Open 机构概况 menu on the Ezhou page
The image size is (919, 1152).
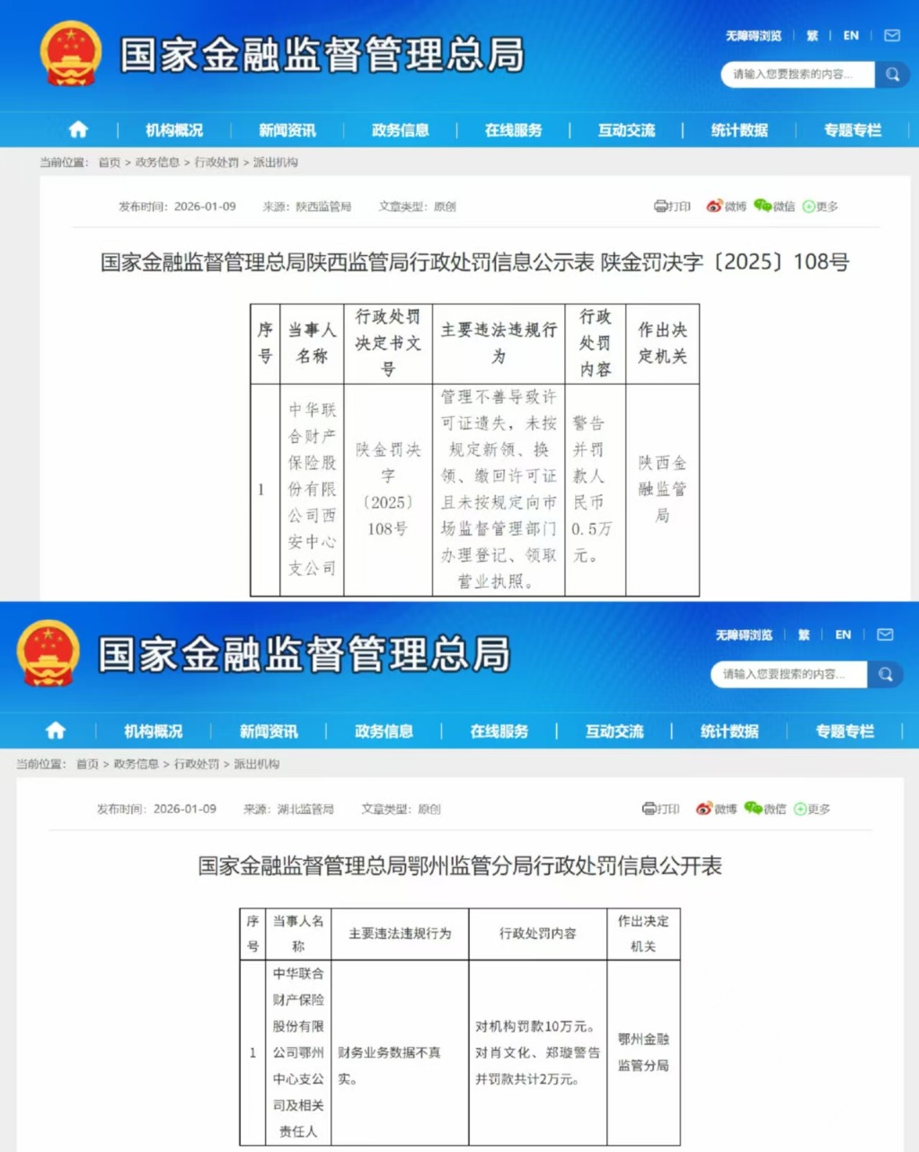pos(153,731)
